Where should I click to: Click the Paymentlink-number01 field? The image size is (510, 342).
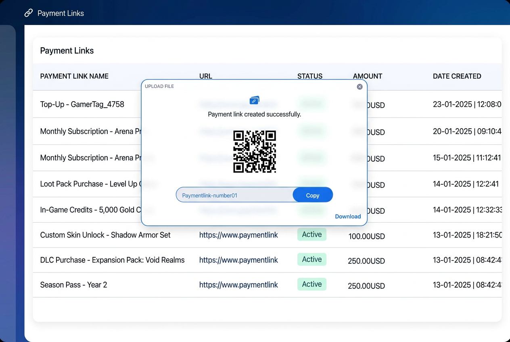pyautogui.click(x=235, y=195)
